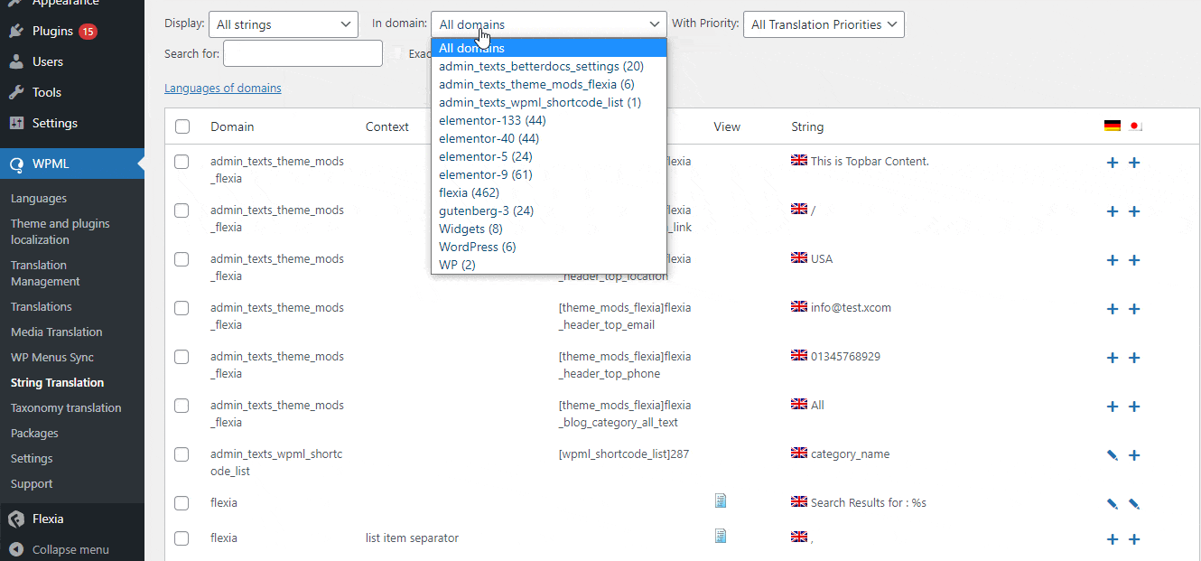Check the 'This is Topbar Content.' row checkbox
Viewport: 1201px width, 561px height.
coord(182,162)
